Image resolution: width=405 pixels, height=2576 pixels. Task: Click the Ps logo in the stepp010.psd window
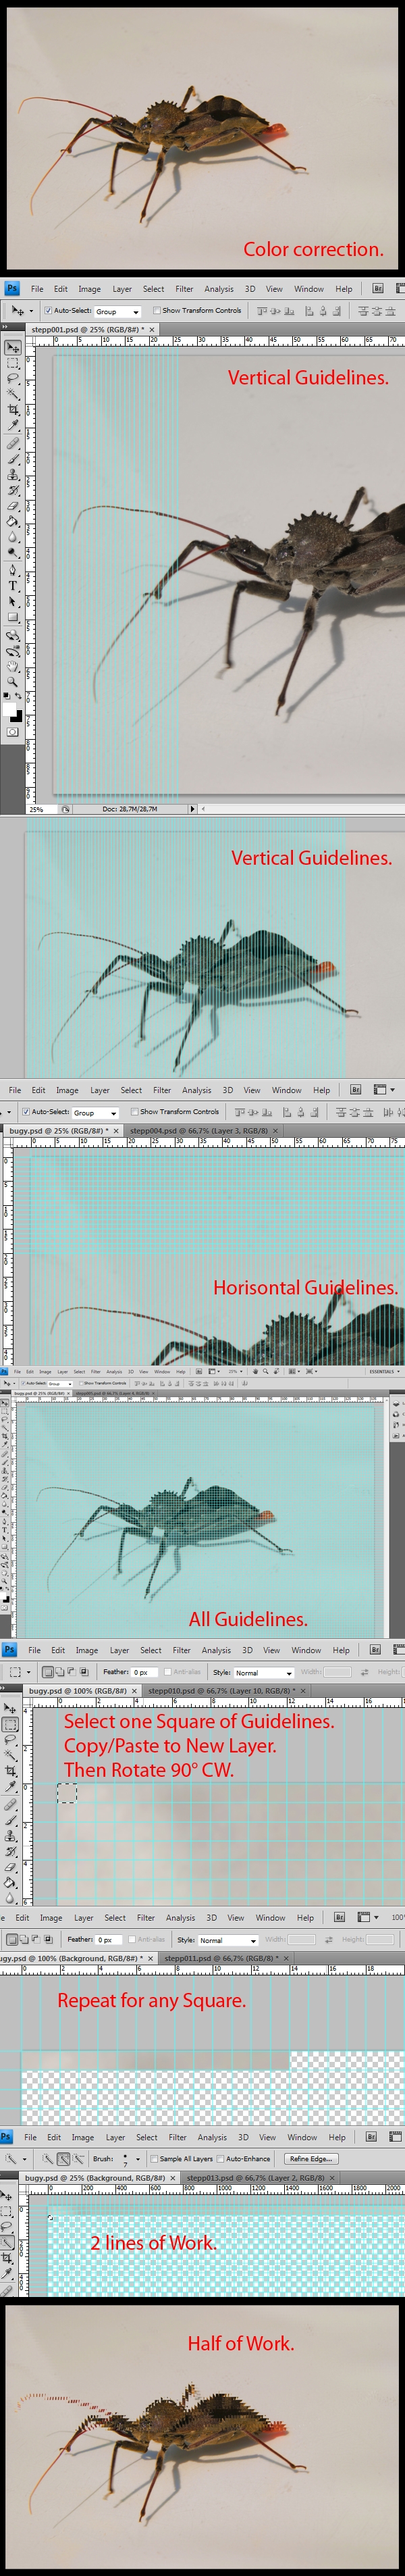9,1650
